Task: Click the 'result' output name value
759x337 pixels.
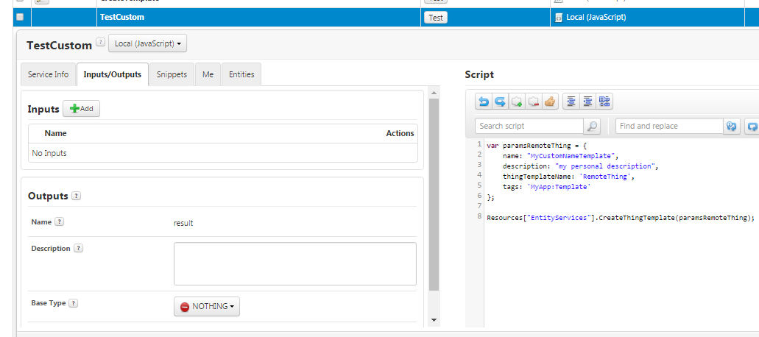Action: tap(183, 224)
